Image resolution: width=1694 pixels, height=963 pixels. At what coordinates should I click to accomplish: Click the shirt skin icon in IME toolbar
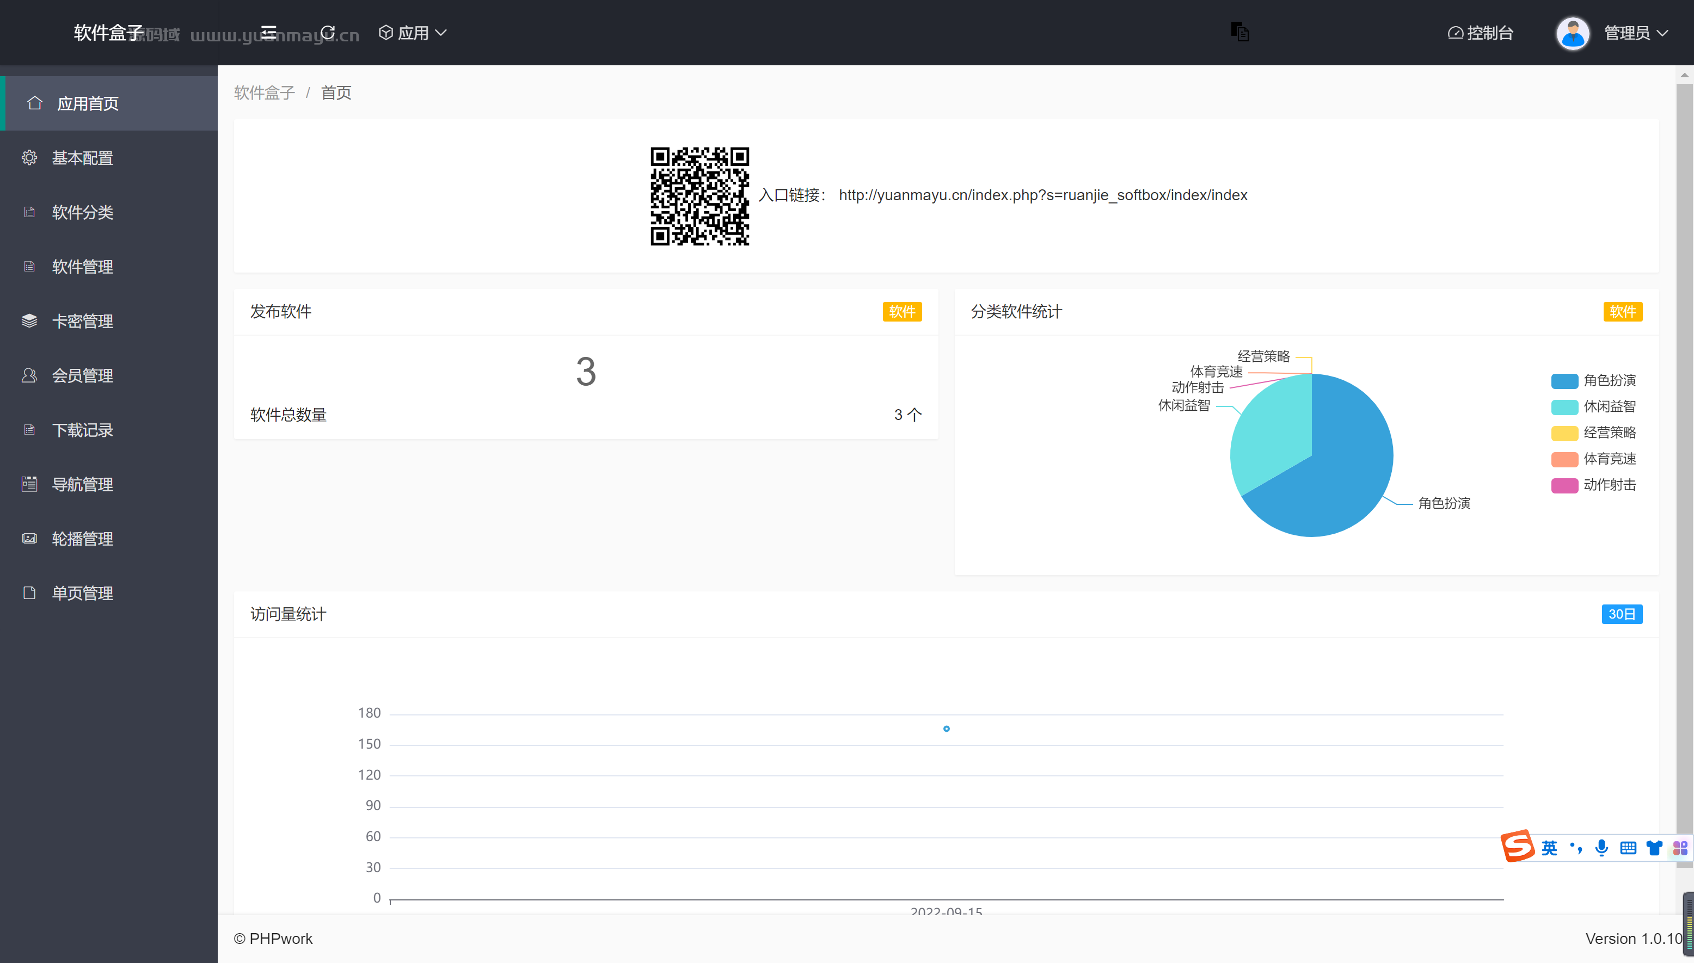[x=1654, y=848]
